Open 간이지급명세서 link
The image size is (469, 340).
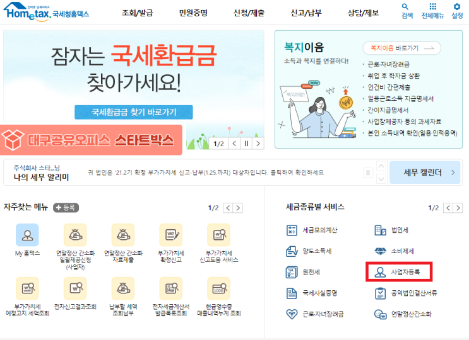(x=388, y=110)
